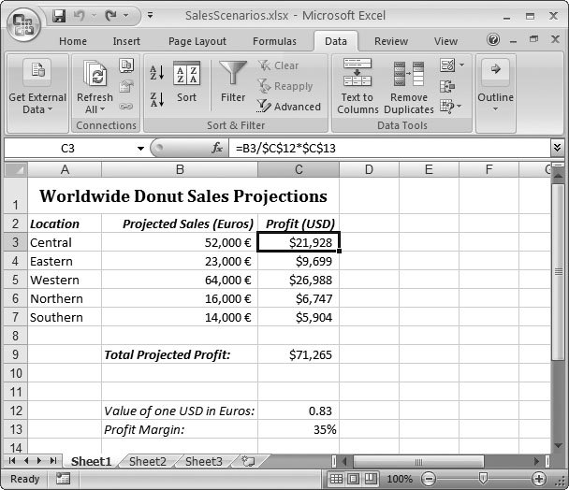Screen dimensions: 569x490
Task: Click the Sort A to Z icon
Action: (x=156, y=73)
